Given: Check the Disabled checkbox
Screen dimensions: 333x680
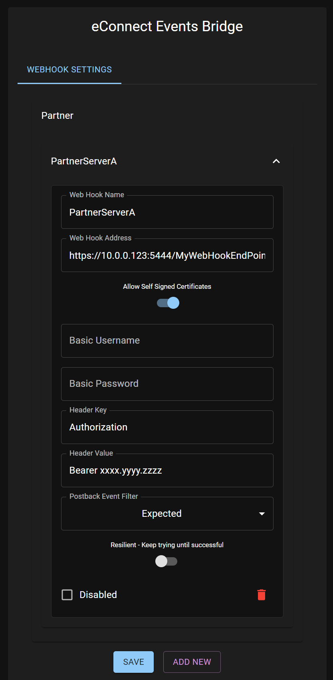Looking at the screenshot, I should click(x=67, y=595).
